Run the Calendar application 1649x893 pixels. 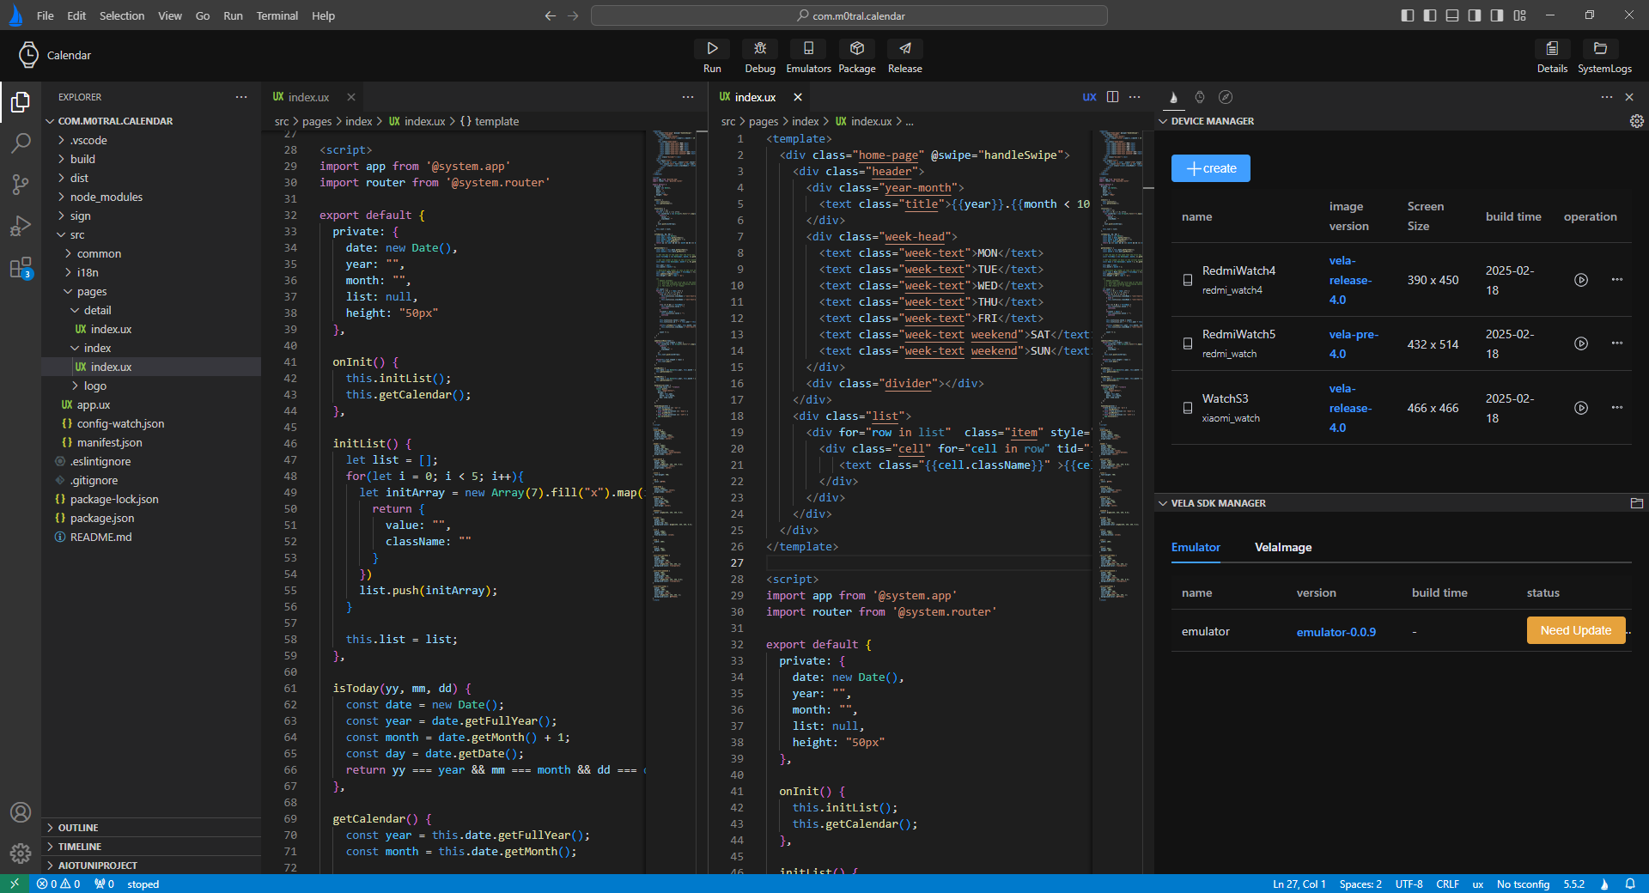(x=712, y=56)
